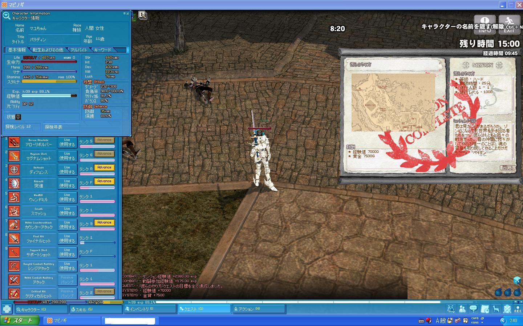Screen dimensions: 523x326
Task: Close the mission window with 閉じる
Action: click(x=508, y=168)
